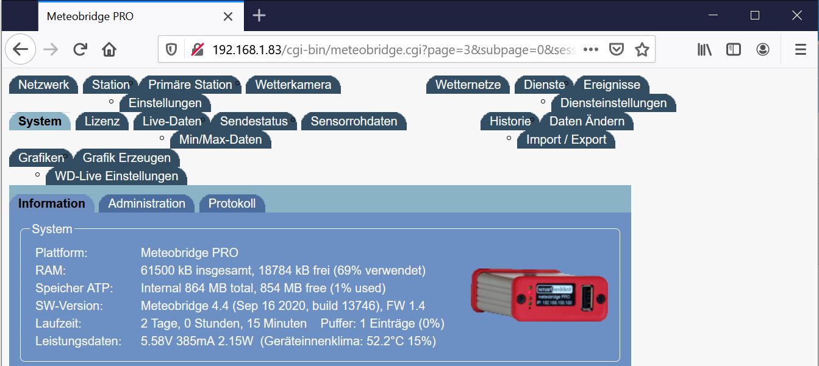Show the Sendestatus tab
This screenshot has height=366, width=819.
254,121
